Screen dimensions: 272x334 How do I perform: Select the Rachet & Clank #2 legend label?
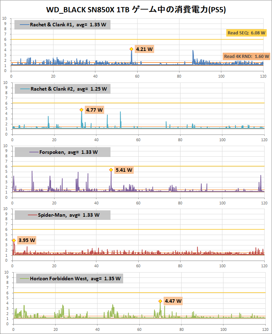pos(69,89)
